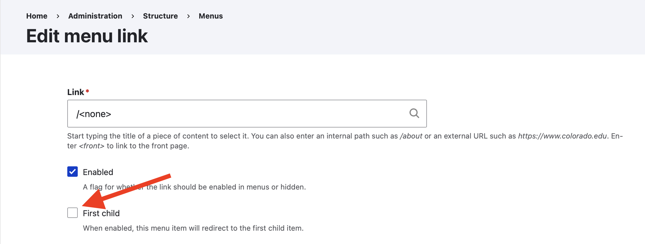Open the Administration breadcrumb link
The height and width of the screenshot is (244, 645).
pos(95,16)
